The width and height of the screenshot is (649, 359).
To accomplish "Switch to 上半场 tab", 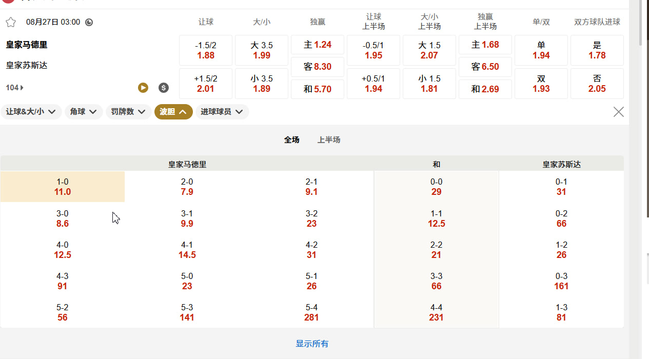I will (x=329, y=139).
